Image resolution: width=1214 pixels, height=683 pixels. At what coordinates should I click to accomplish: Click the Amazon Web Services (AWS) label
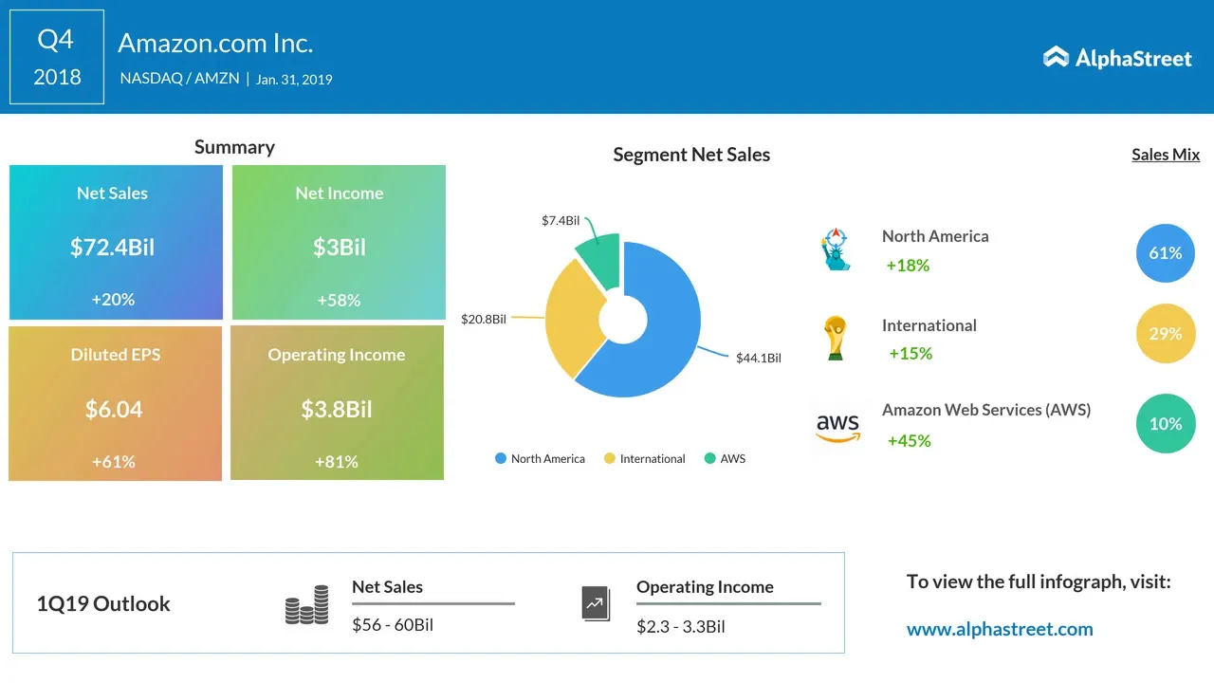pyautogui.click(x=986, y=411)
